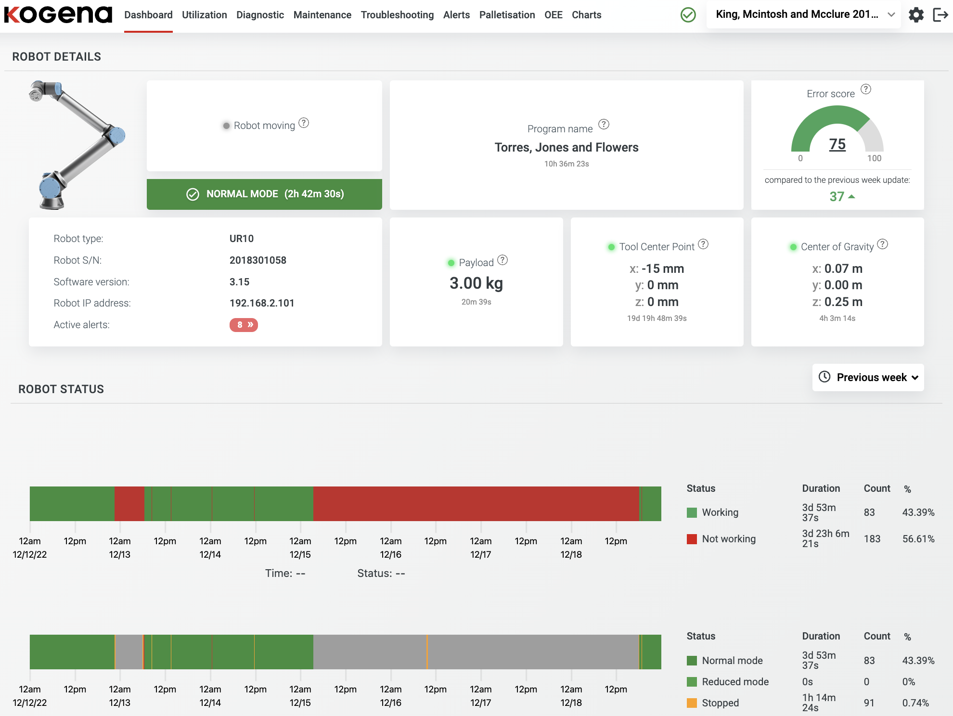
Task: Click the NORMAL MODE status button
Action: (x=264, y=194)
